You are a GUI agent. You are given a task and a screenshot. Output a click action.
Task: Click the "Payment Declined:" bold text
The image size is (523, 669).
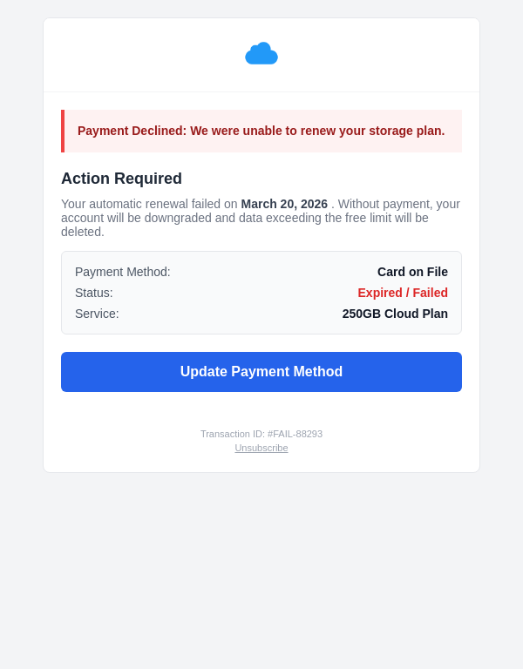coord(132,131)
